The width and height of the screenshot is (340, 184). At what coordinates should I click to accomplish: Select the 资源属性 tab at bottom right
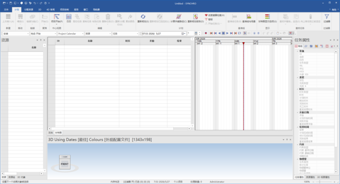pos(310,177)
